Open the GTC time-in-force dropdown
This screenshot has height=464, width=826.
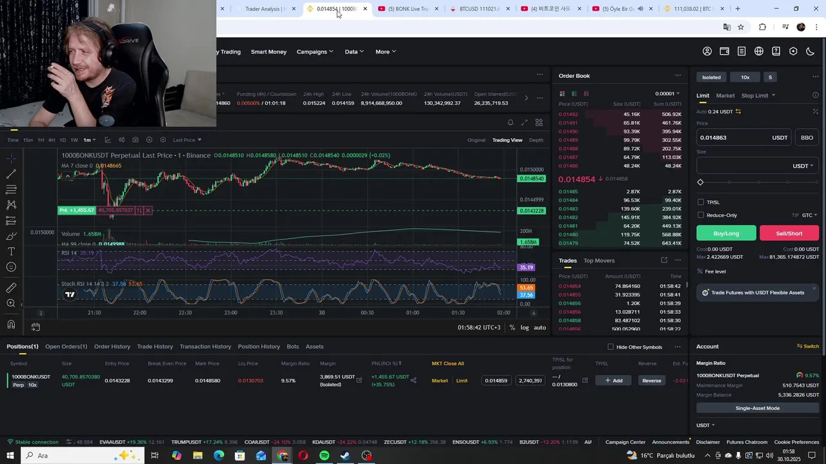click(x=810, y=215)
